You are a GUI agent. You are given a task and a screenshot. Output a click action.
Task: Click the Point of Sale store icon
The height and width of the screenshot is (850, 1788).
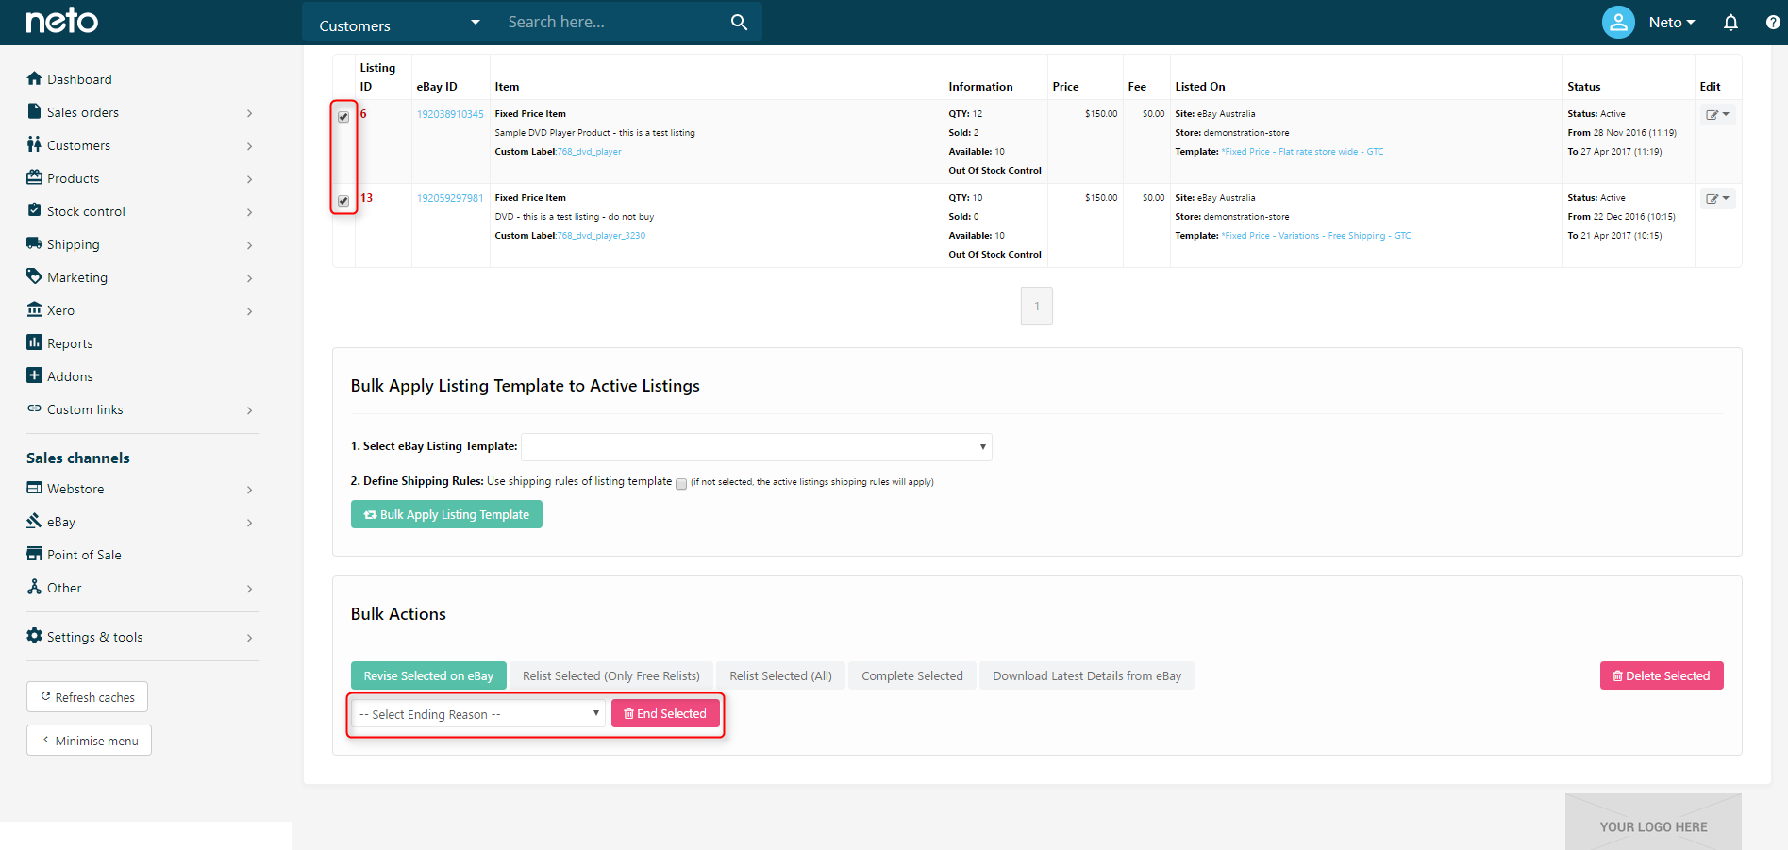point(35,554)
